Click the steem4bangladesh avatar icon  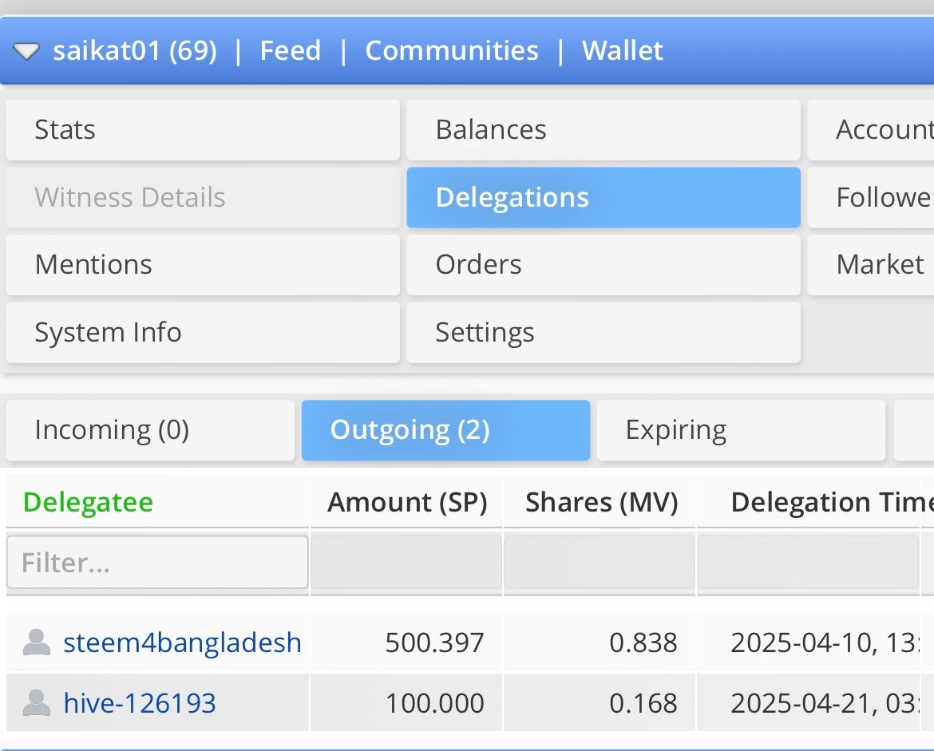coord(37,642)
